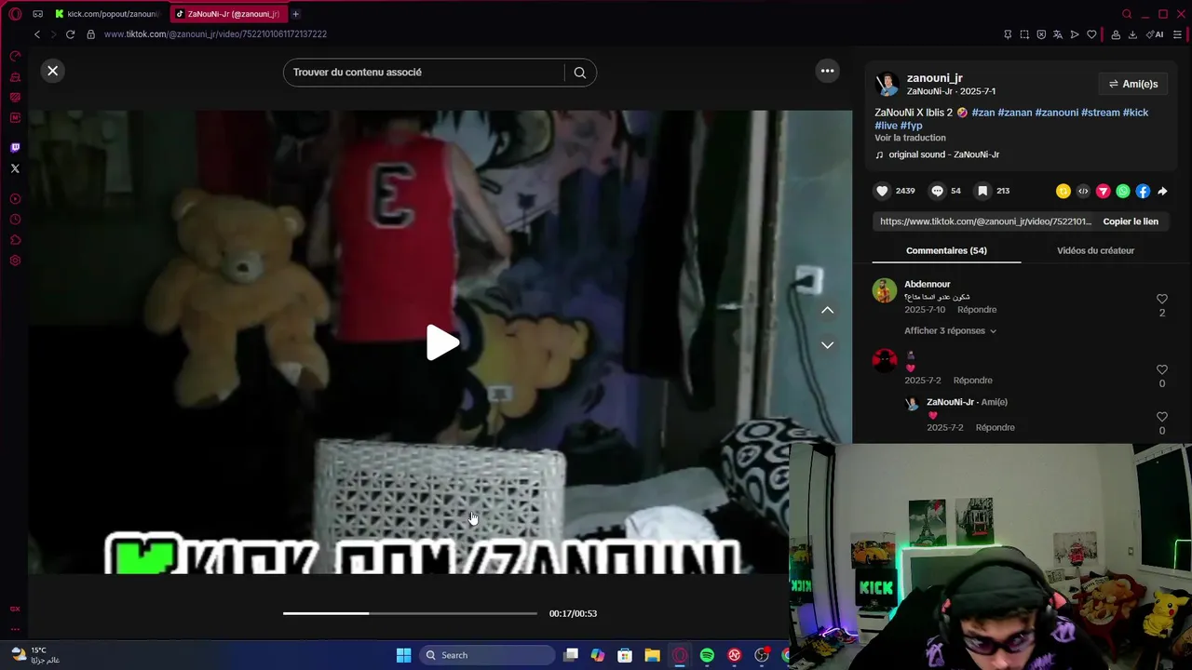Image resolution: width=1192 pixels, height=670 pixels.
Task: Send to friends via red share icon
Action: coord(1103,191)
